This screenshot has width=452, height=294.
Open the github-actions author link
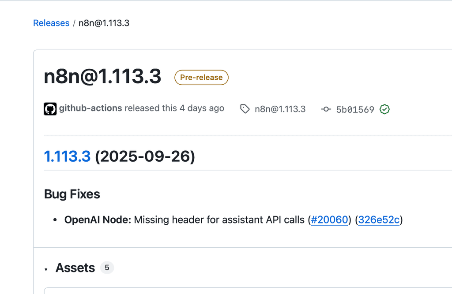click(x=90, y=108)
